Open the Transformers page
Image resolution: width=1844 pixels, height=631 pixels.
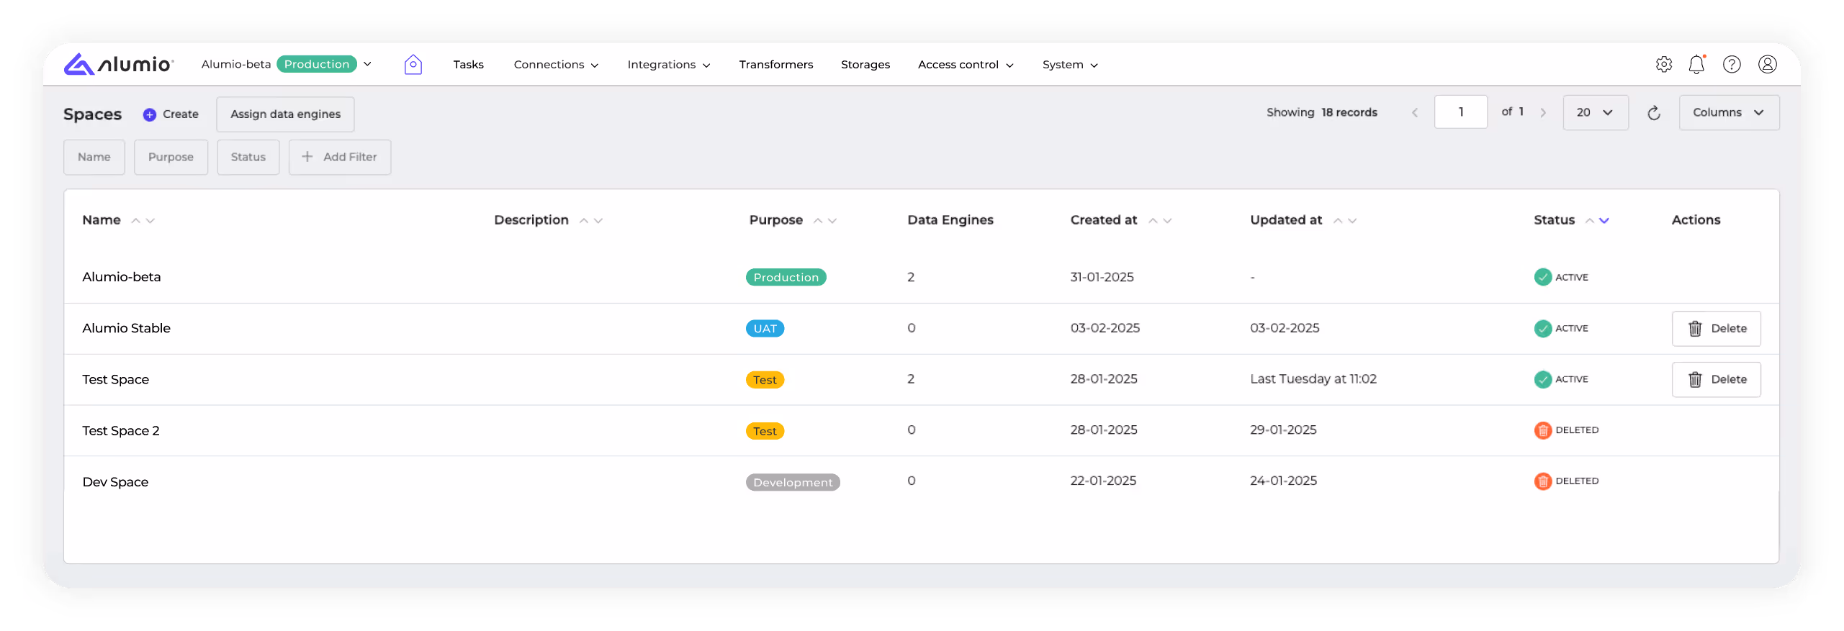click(x=776, y=65)
